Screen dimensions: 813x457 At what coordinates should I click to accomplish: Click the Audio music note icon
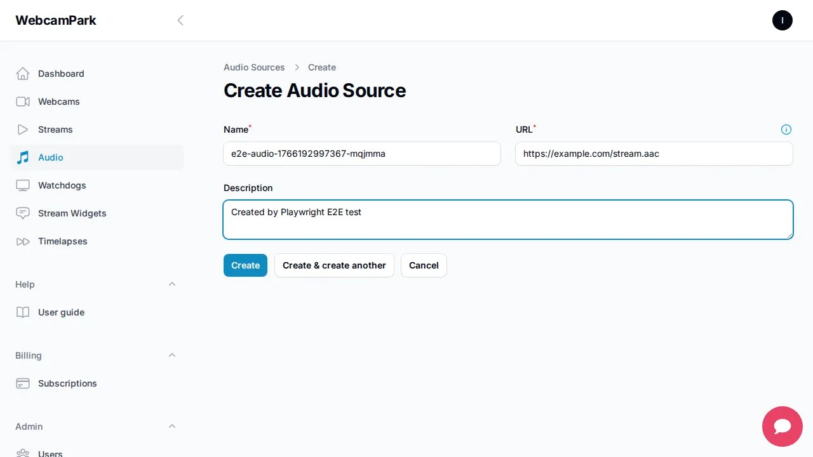pos(22,157)
